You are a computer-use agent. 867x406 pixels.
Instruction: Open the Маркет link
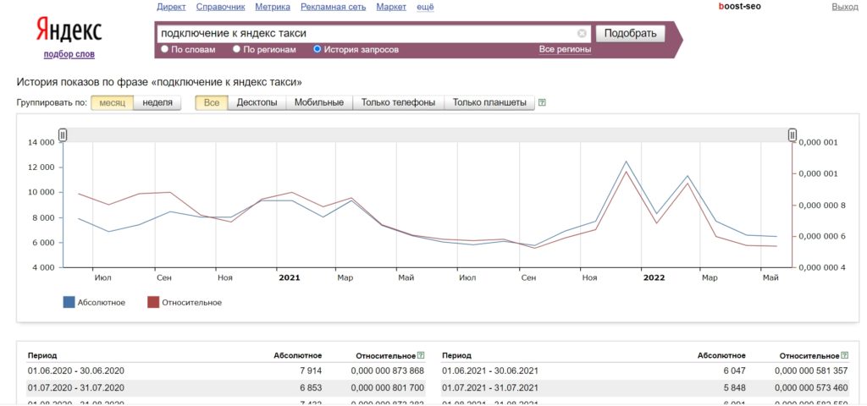coord(391,7)
